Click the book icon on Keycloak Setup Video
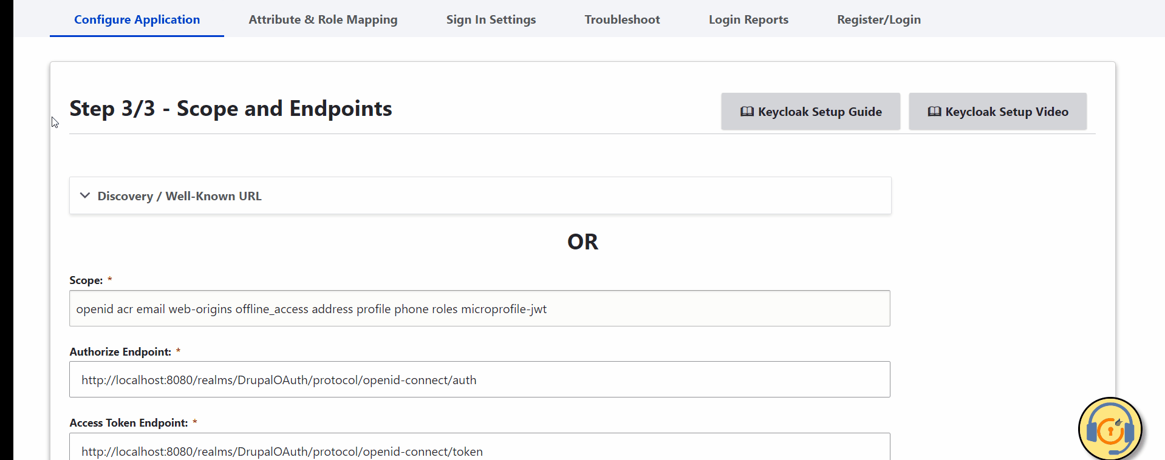This screenshot has width=1165, height=460. coord(934,112)
